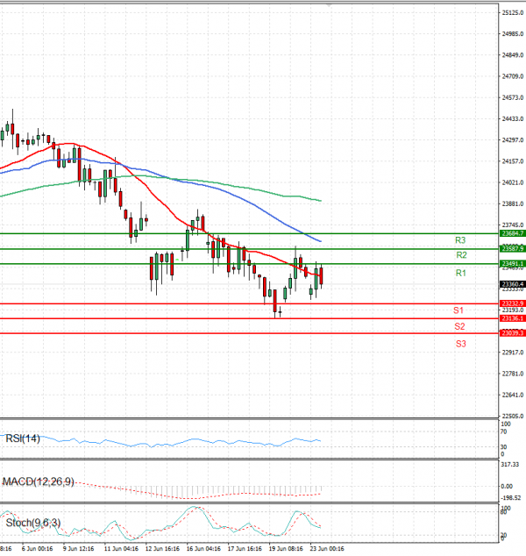Click the MACD scale value 317.33
Viewport: 526px width, 556px height.
509,465
